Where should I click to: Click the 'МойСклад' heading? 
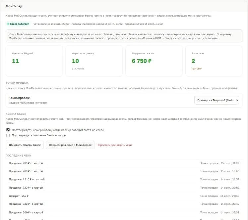(14, 6)
